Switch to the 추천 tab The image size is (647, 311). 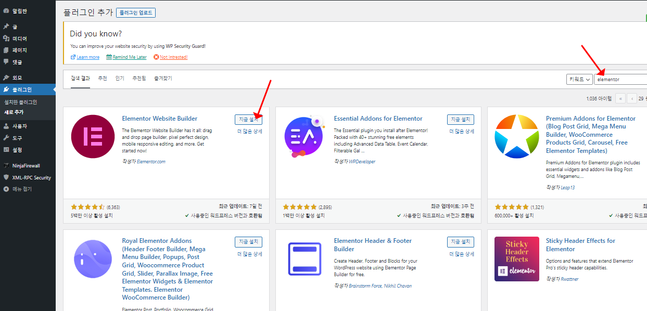click(103, 79)
